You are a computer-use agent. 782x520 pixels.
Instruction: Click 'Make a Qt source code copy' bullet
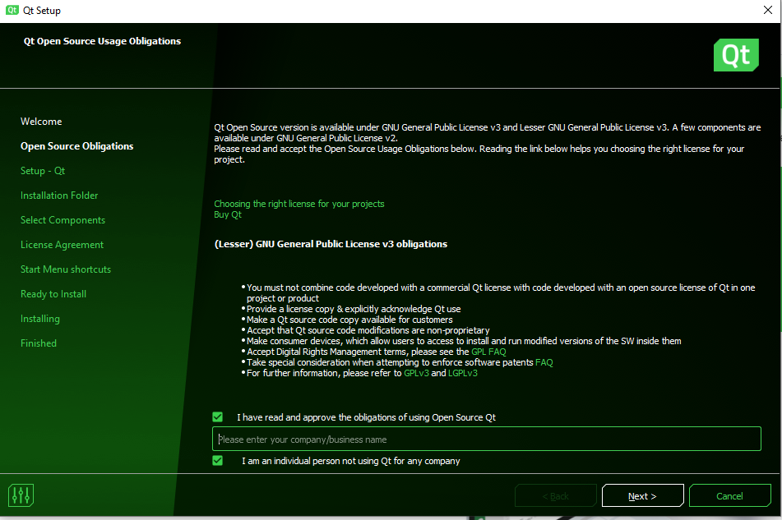(349, 320)
